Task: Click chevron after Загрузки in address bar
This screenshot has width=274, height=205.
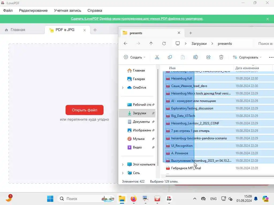Action: click(212, 44)
